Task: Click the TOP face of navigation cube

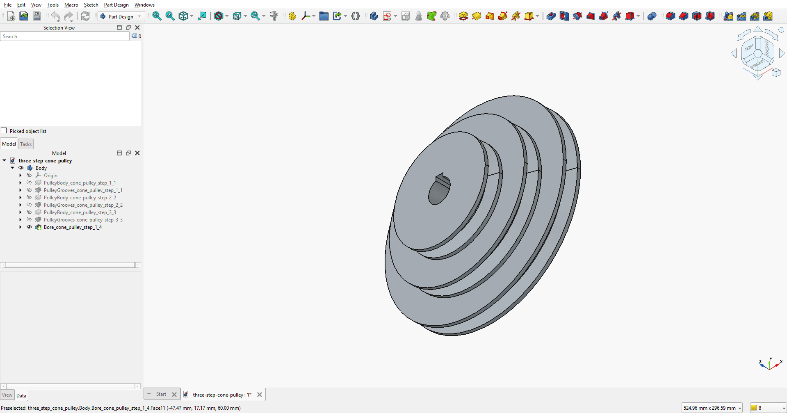Action: [x=749, y=48]
